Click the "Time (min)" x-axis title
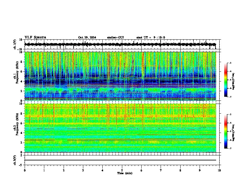The height and width of the screenshot is (191, 247). click(125, 173)
